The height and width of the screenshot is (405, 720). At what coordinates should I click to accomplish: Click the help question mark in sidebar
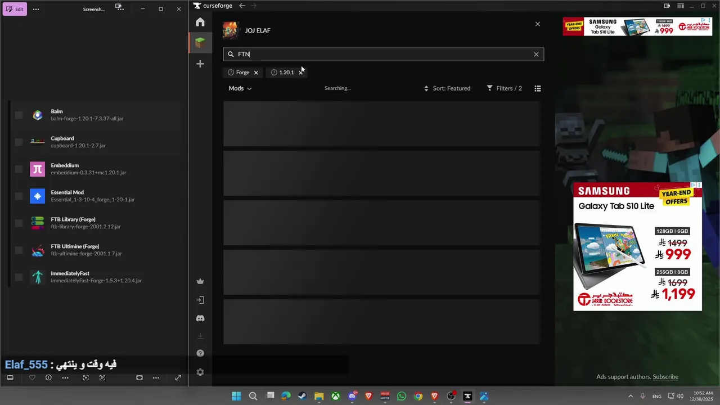point(200,353)
